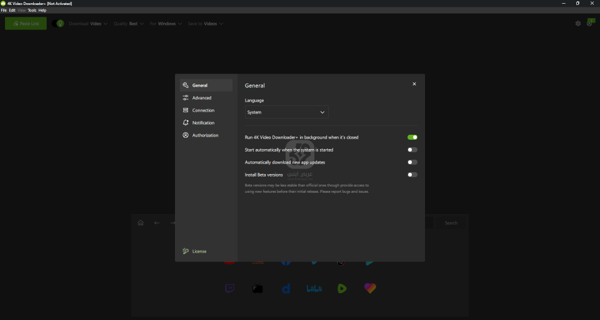Open the Help menu
Screen dimensions: 600x320
click(x=42, y=11)
